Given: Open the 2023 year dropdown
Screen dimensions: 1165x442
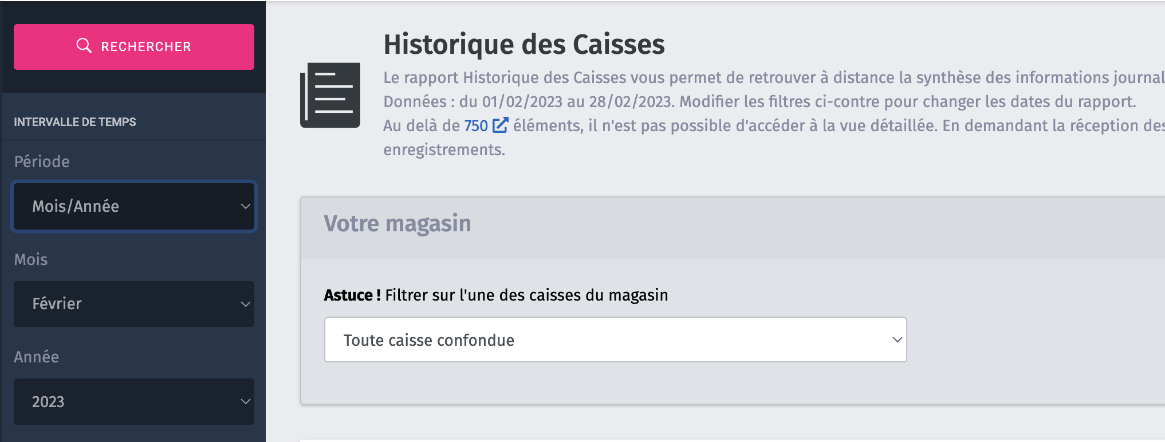Looking at the screenshot, I should [134, 401].
